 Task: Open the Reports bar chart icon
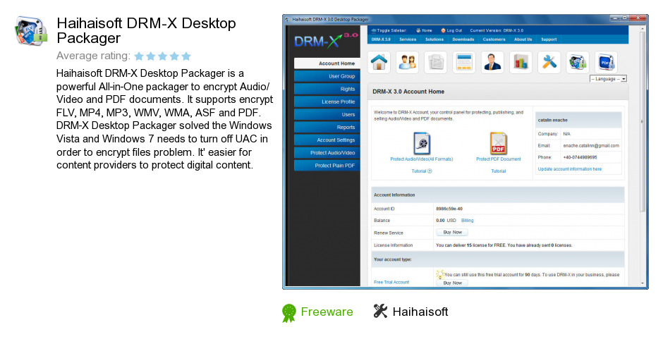[x=521, y=63]
